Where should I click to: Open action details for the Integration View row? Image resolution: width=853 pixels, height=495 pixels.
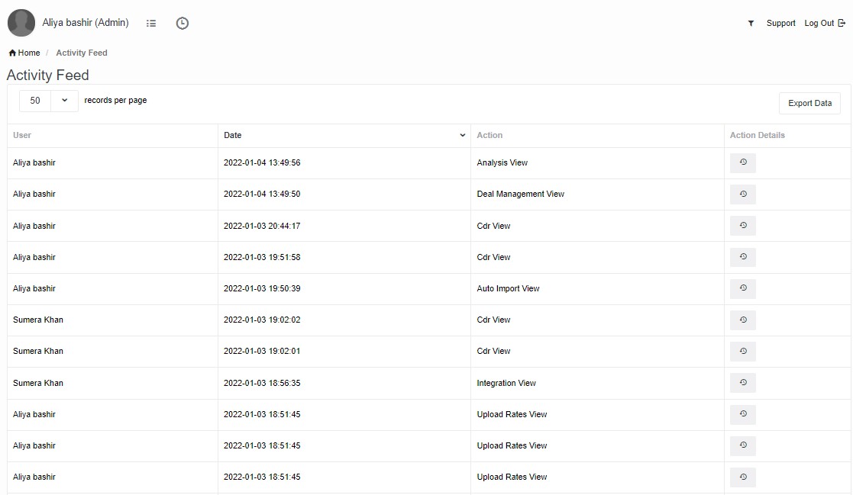742,383
